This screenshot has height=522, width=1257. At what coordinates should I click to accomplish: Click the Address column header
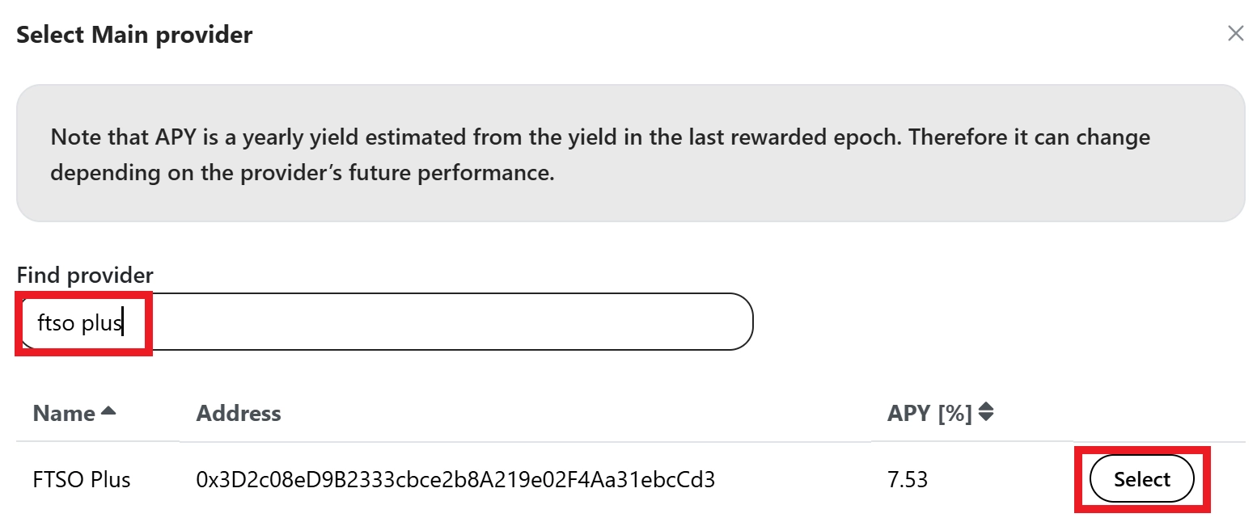(x=239, y=414)
